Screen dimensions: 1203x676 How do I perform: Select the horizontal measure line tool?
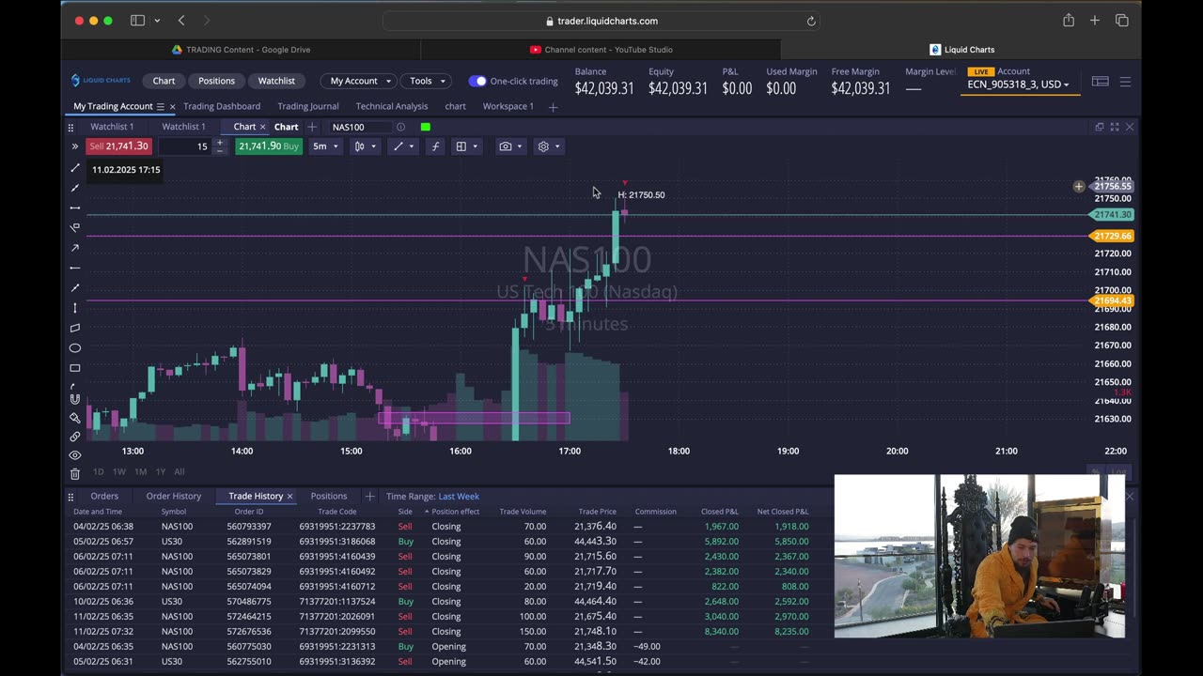pos(75,207)
